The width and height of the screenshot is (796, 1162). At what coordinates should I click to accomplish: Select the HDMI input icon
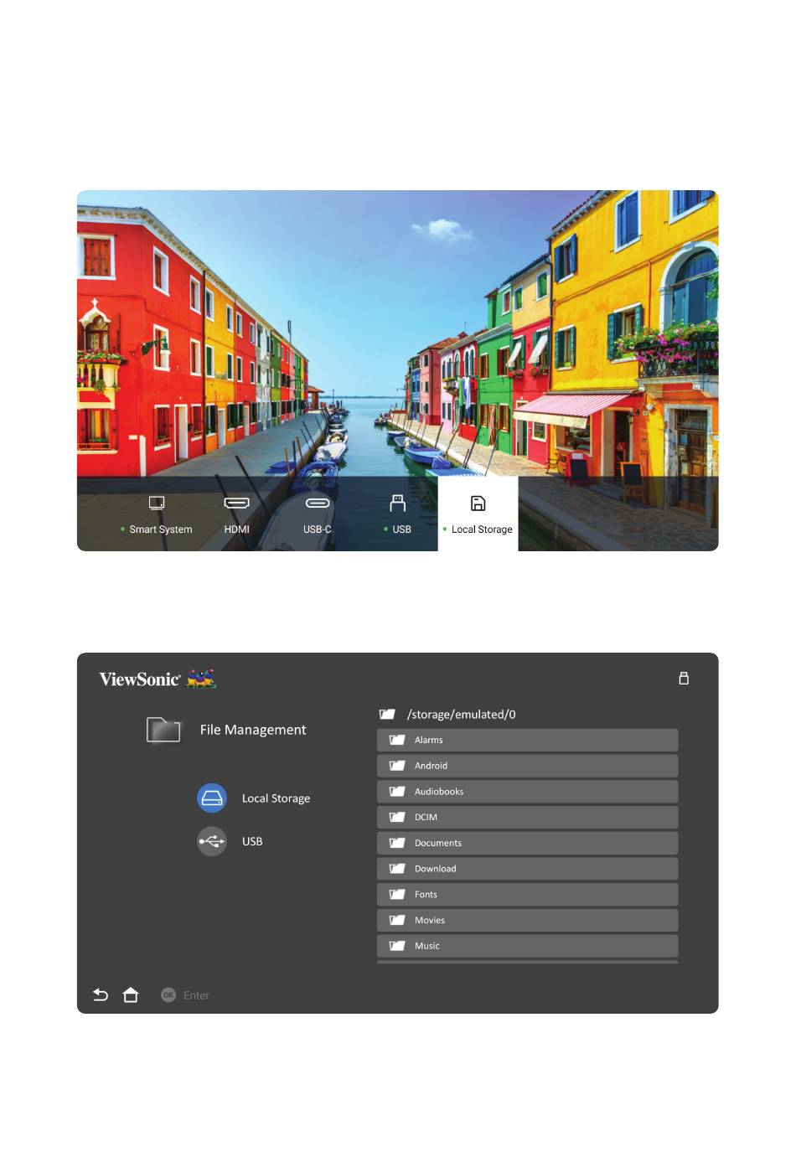pos(236,503)
